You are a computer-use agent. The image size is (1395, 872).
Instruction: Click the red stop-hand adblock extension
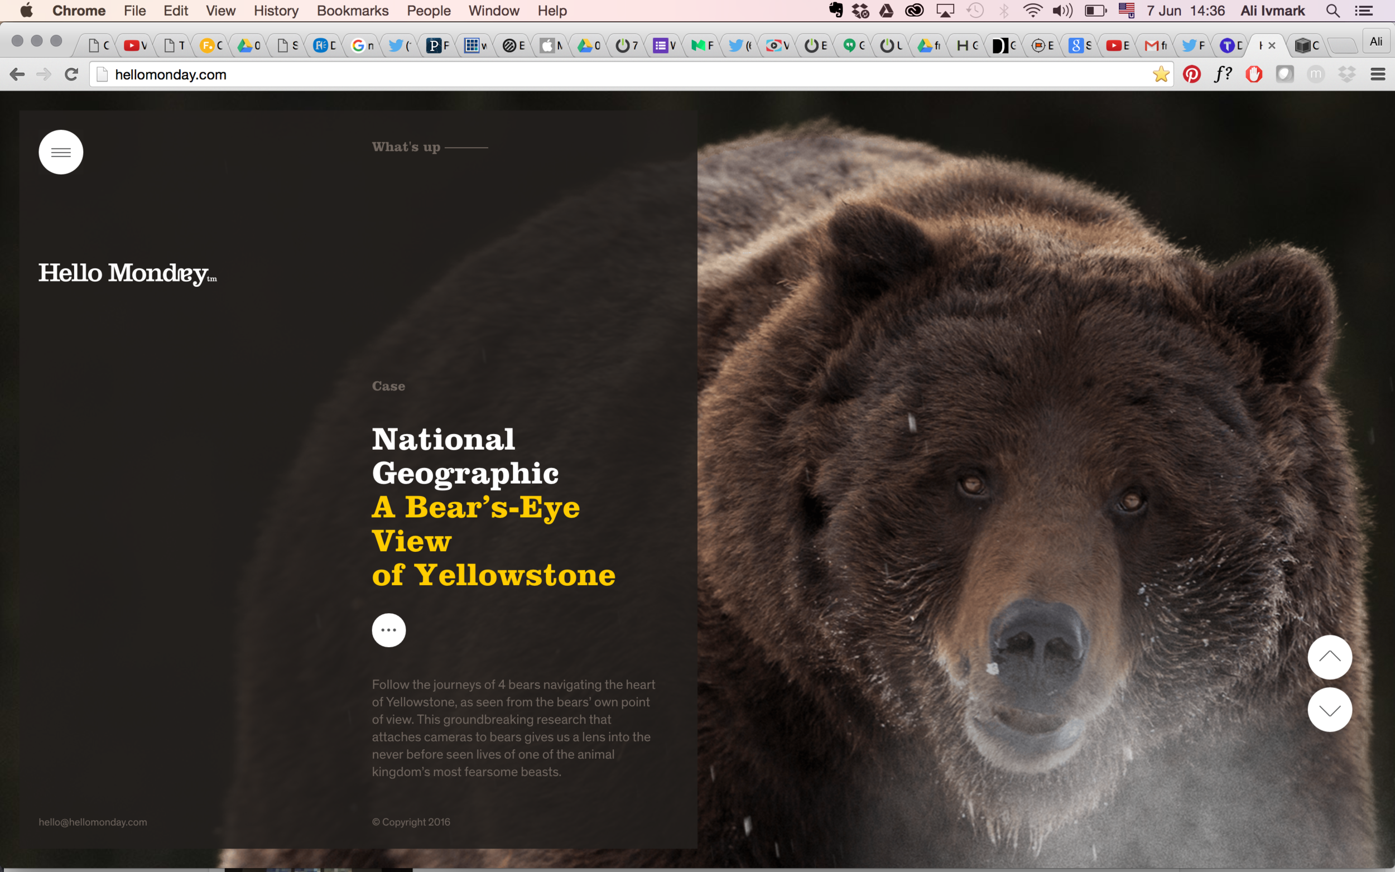pyautogui.click(x=1254, y=74)
